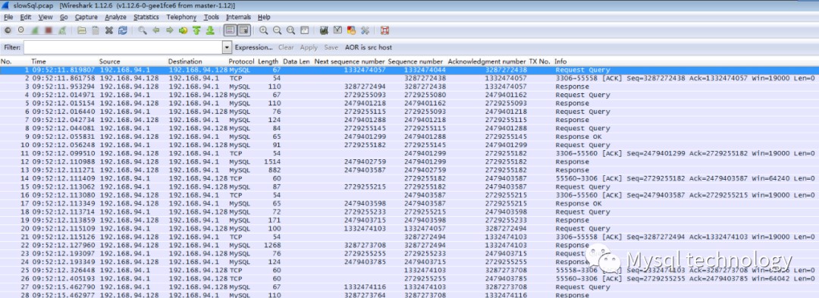
Task: Open a capture file with the folder icon
Action: (81, 31)
